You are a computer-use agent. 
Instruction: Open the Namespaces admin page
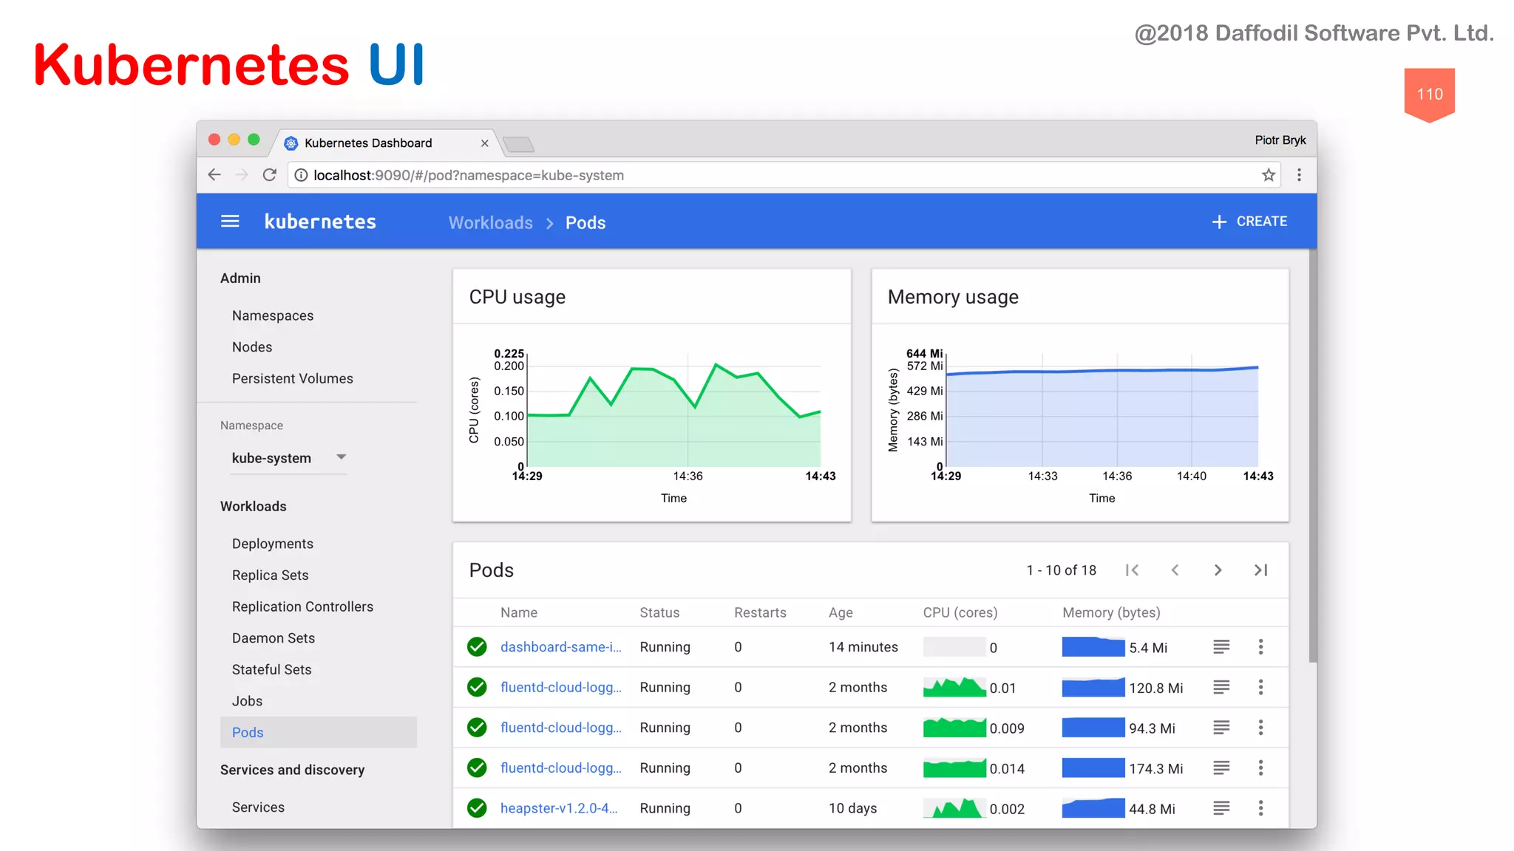pyautogui.click(x=273, y=315)
